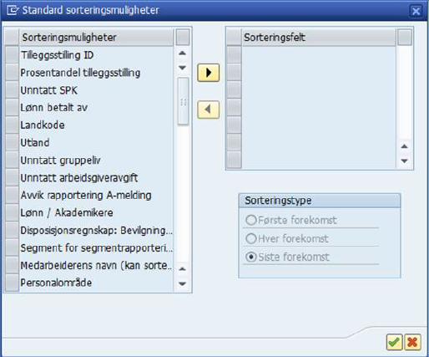Image resolution: width=429 pixels, height=357 pixels.
Task: Select the Disposisjonsregnskap: Bevilgning entry
Action: [96, 231]
